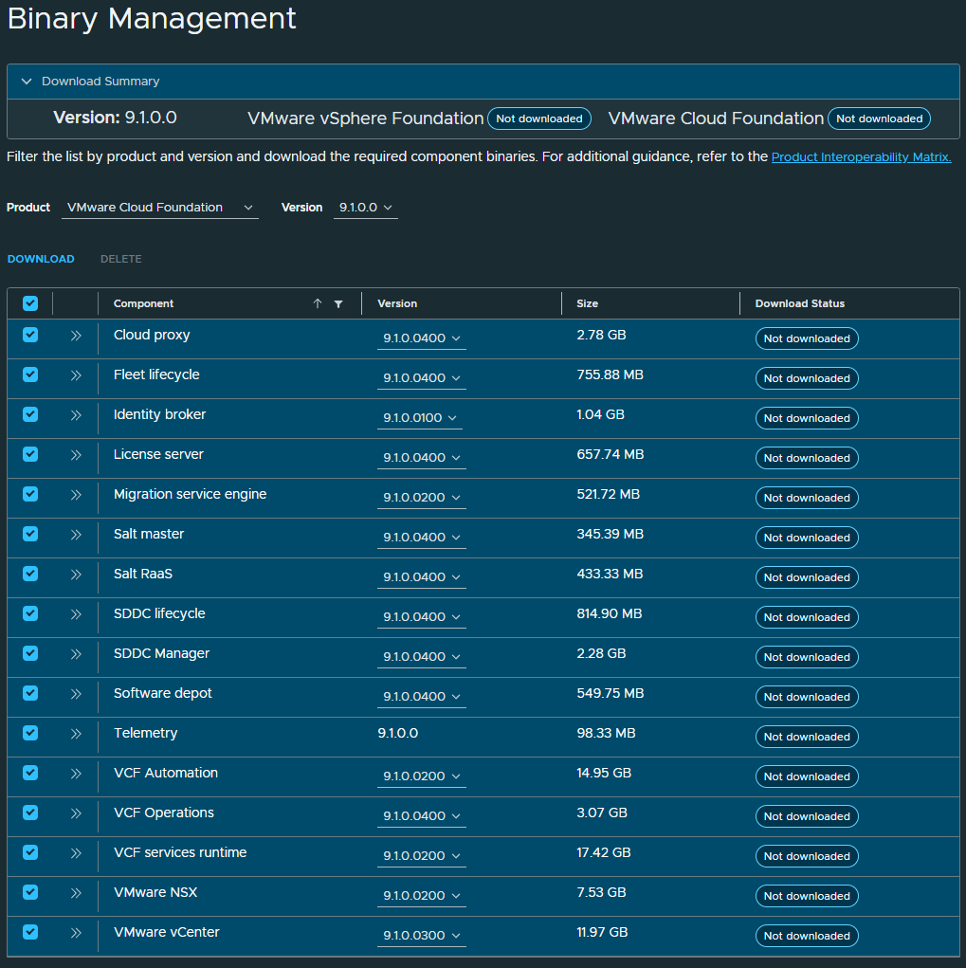Uncheck the VMware NSX checkbox

click(30, 892)
